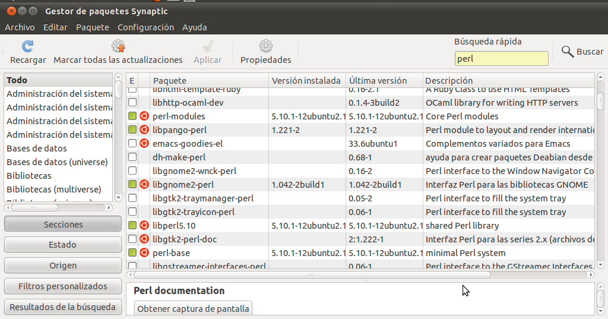
Task: Click Ubuntu supported icon for libpango-perl
Action: point(144,130)
